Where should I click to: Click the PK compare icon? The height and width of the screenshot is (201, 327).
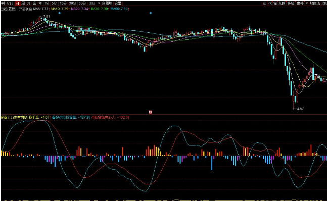click(270, 4)
